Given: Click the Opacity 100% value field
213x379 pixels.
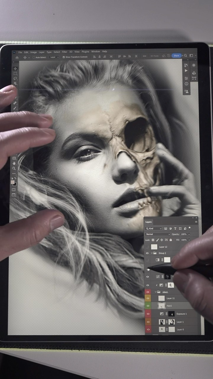Looking at the screenshot, I should [x=184, y=234].
